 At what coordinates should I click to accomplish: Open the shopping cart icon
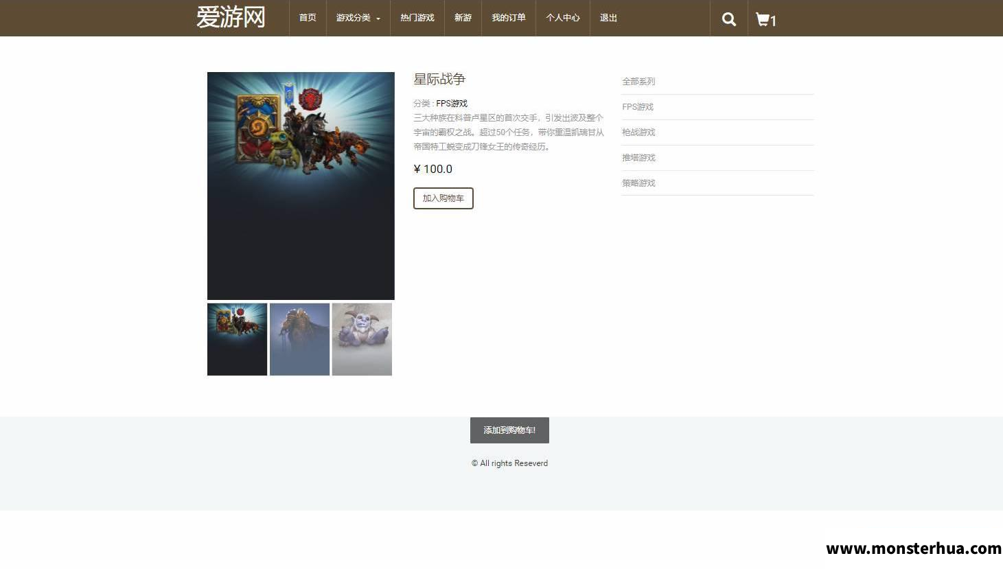click(765, 19)
